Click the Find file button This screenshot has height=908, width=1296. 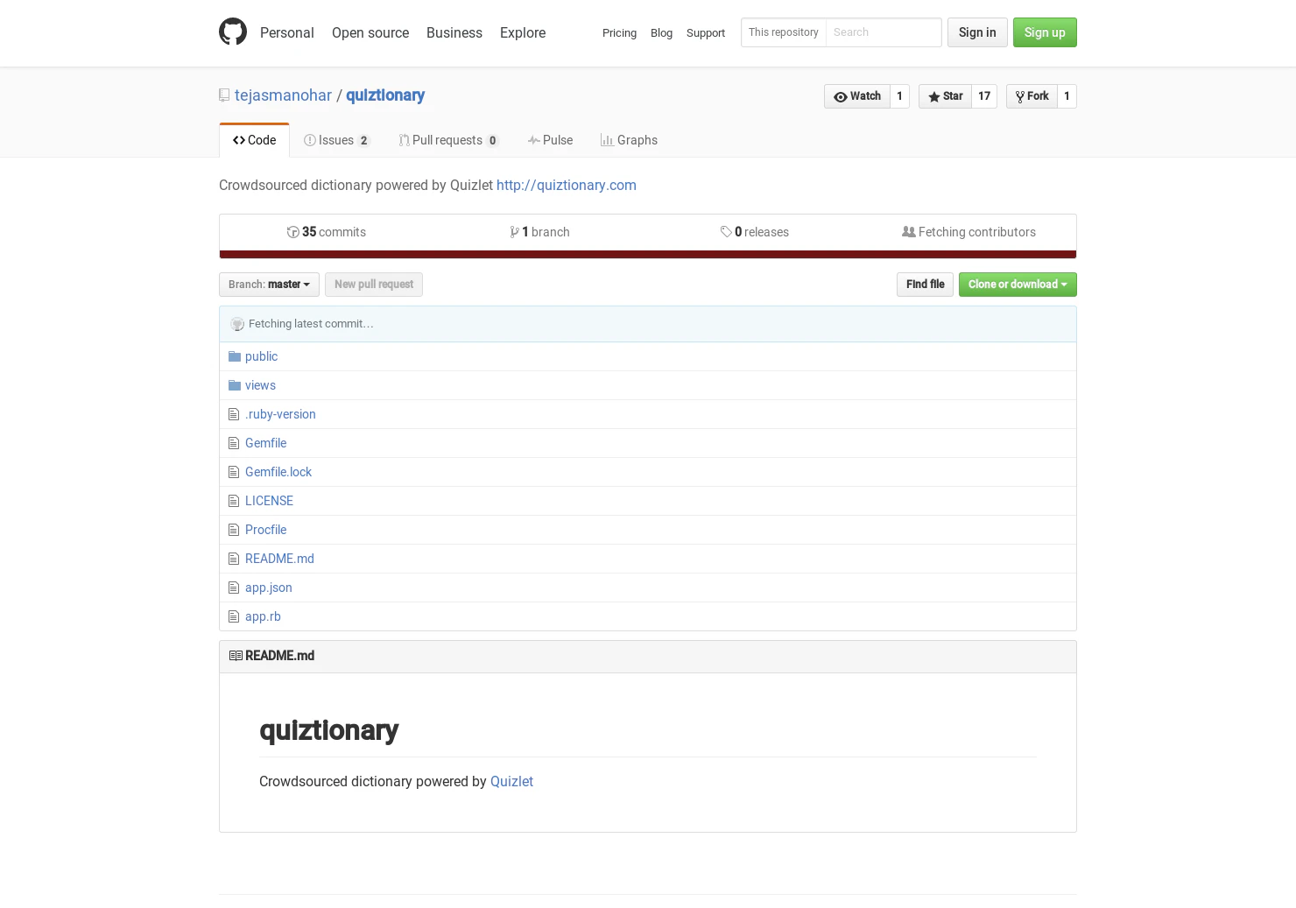click(x=925, y=284)
